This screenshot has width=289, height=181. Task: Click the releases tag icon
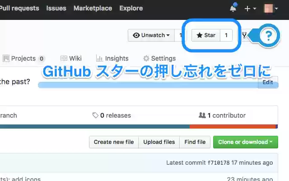(x=95, y=115)
